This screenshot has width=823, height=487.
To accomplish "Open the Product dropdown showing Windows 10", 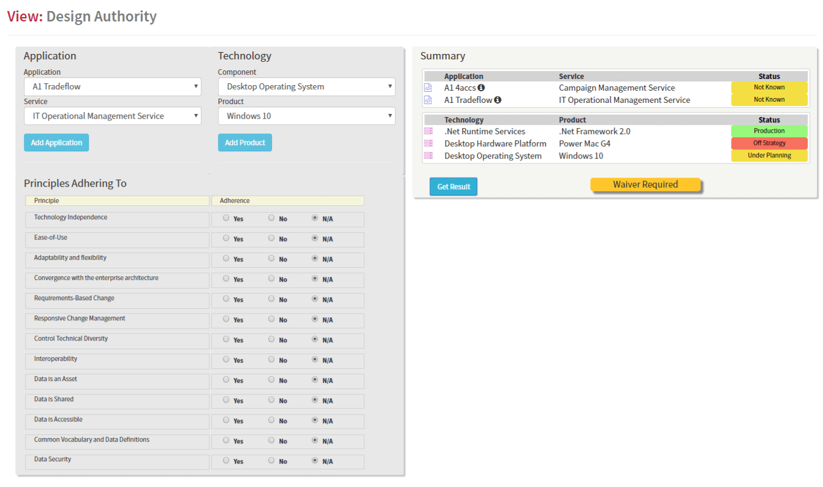I will 307,116.
